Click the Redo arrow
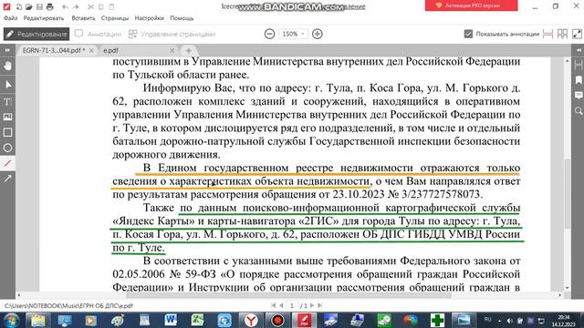Screen dimensions: 584x328 point(76,6)
